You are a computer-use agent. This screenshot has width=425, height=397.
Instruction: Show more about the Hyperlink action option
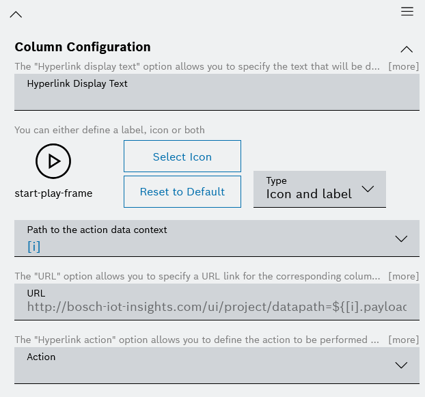coord(403,340)
